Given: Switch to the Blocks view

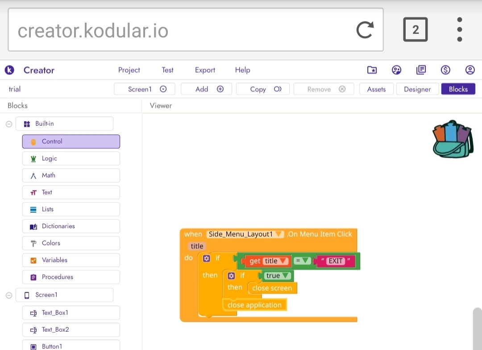Looking at the screenshot, I should [x=458, y=89].
